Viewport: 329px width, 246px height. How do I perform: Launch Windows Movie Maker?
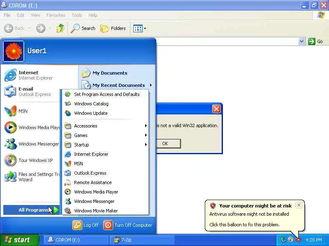[105, 211]
